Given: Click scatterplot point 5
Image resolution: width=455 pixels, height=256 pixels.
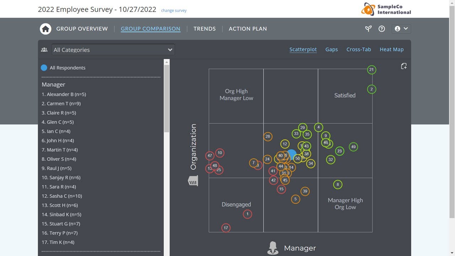Looking at the screenshot, I should tap(295, 199).
